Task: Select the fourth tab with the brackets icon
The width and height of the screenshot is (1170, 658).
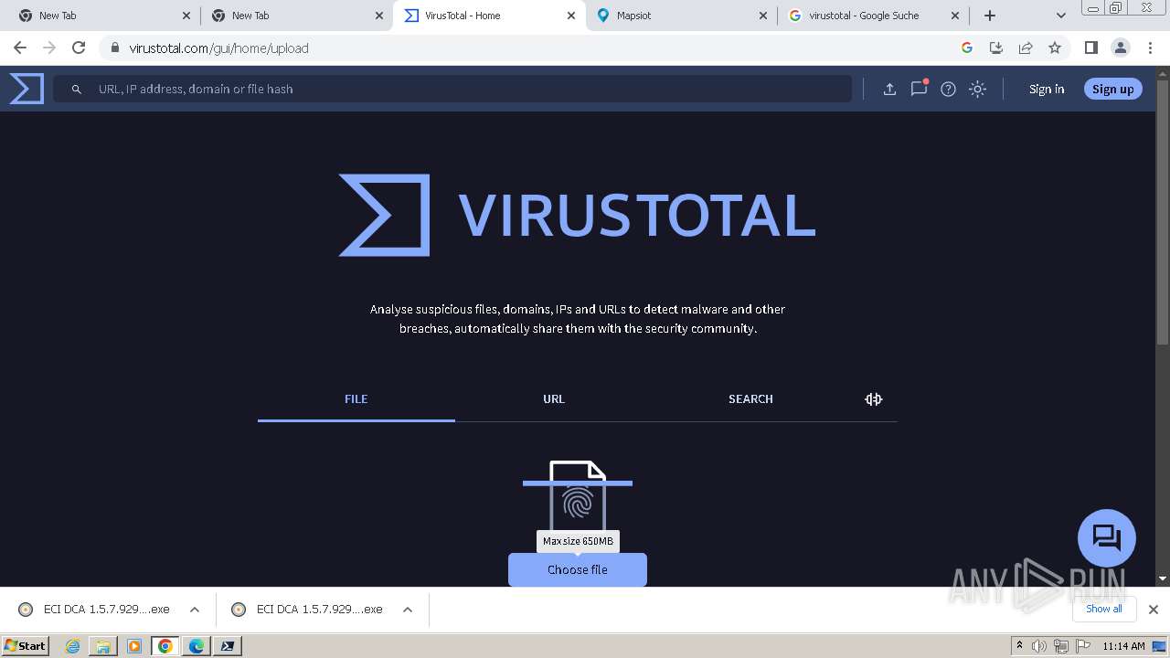Action: point(873,399)
